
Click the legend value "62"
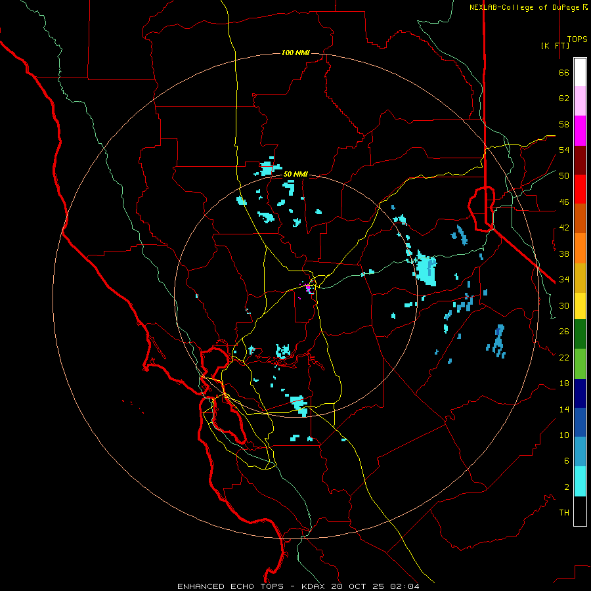tap(564, 98)
